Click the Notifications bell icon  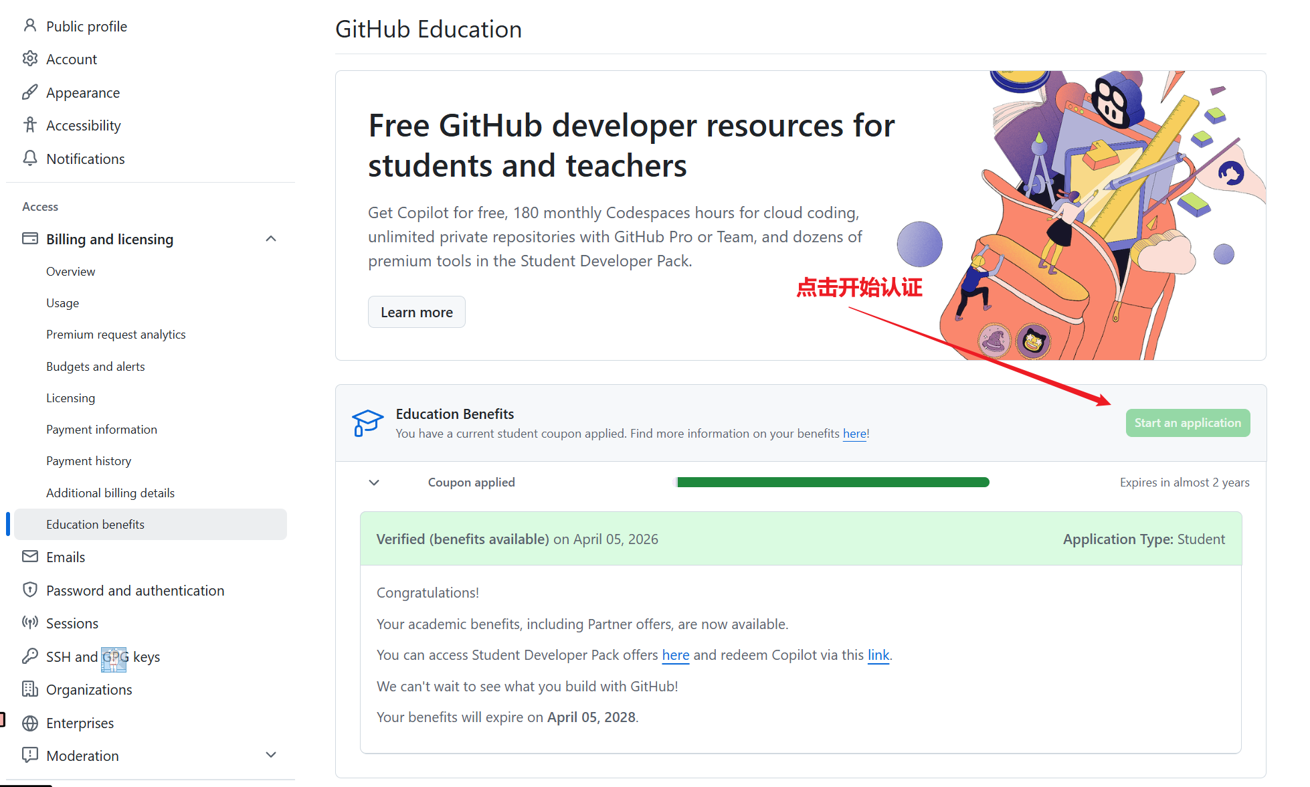pos(29,159)
